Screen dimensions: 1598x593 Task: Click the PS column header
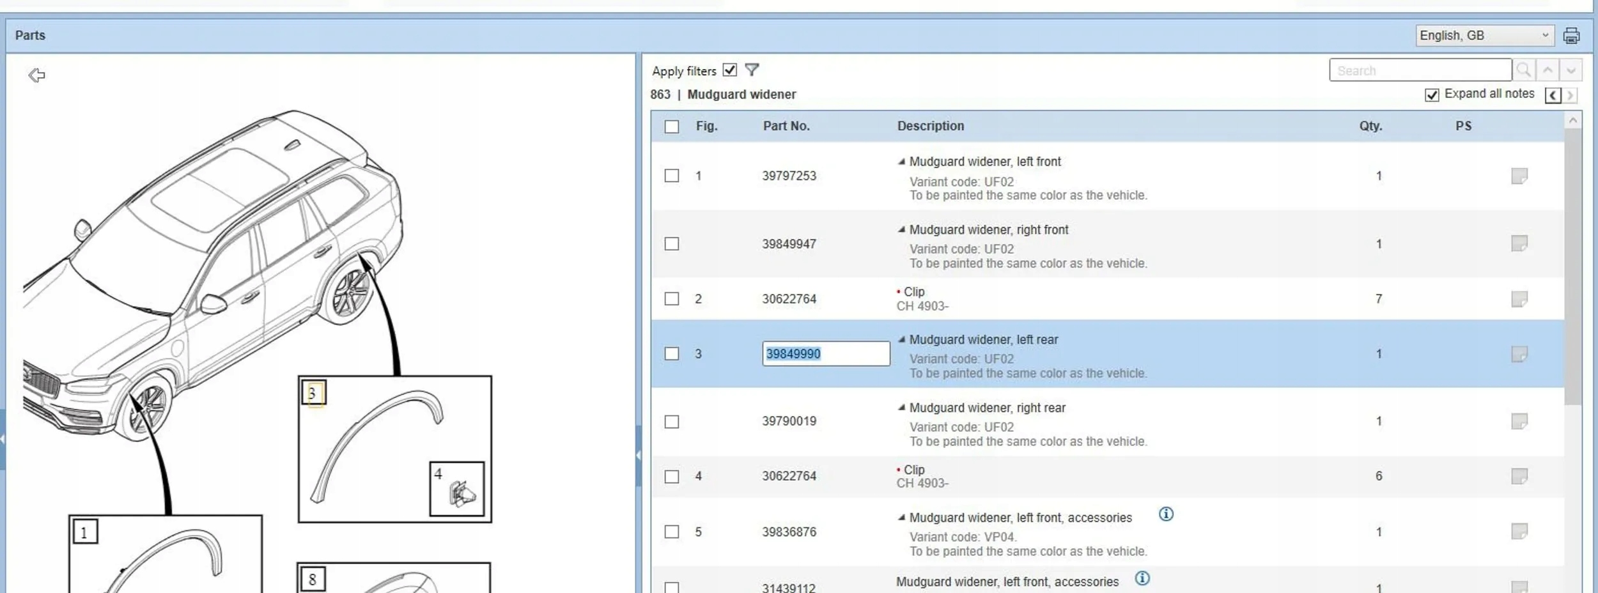[x=1464, y=126]
